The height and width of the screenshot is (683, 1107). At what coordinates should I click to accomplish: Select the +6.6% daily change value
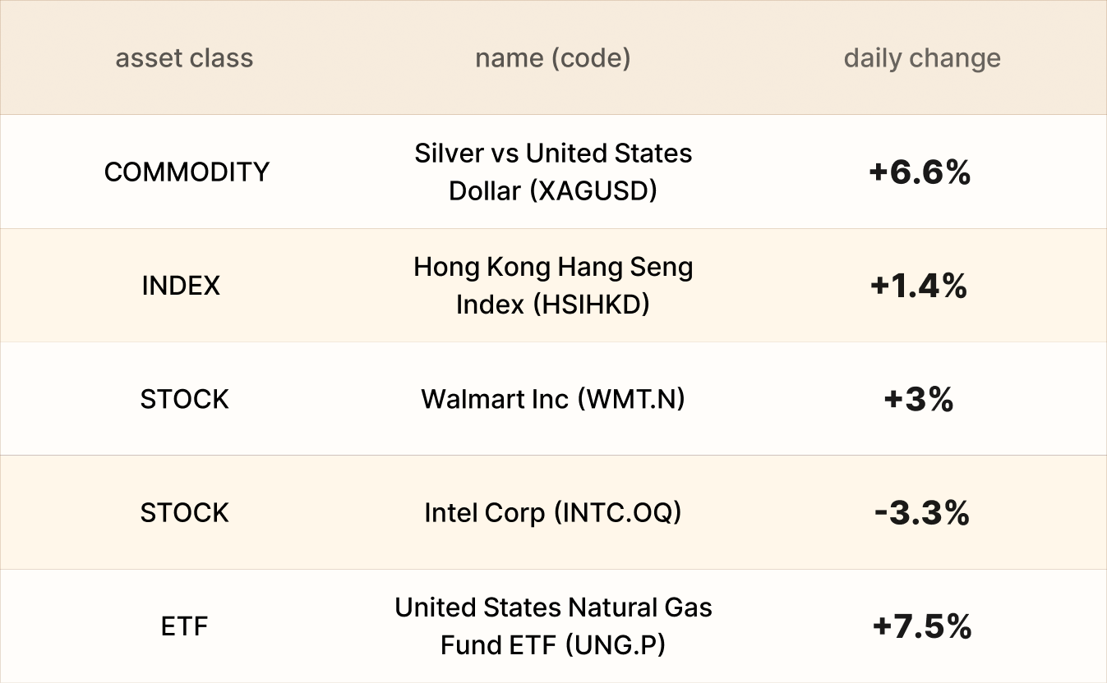click(x=920, y=172)
